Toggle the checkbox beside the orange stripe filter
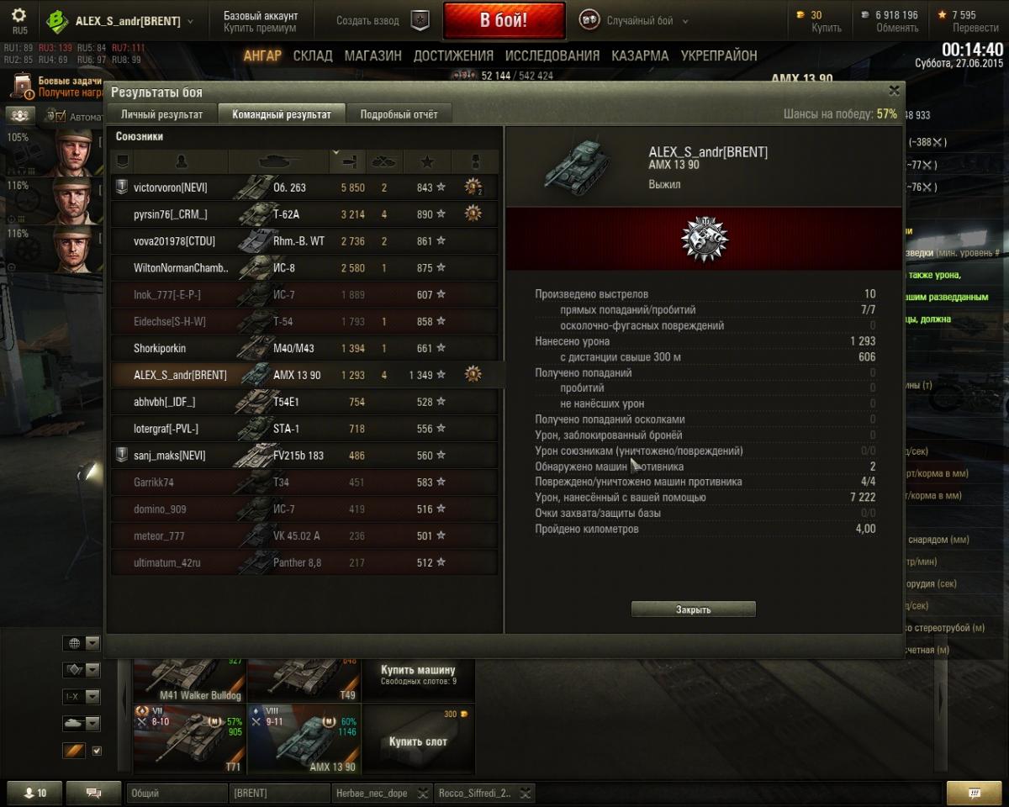The height and width of the screenshot is (807, 1009). pos(97,751)
